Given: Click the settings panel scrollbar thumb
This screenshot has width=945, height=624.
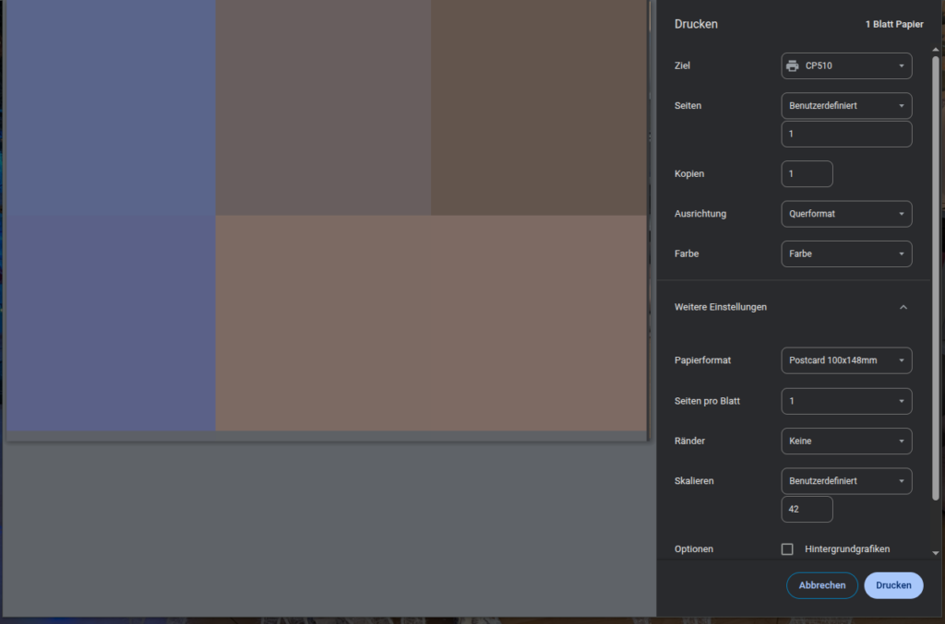Looking at the screenshot, I should point(936,277).
